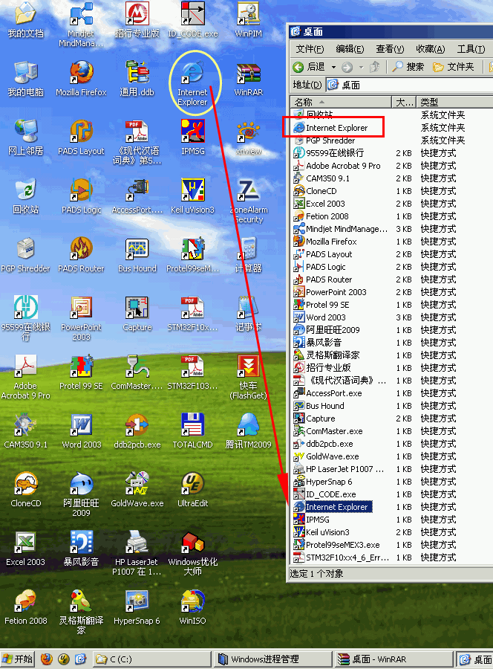Launch Firefox from the quick launch bar
493x669 pixels.
47,659
